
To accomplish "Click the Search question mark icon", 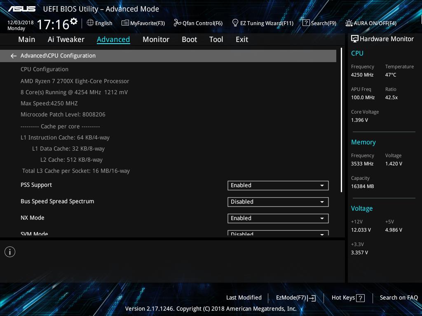I will pos(306,23).
